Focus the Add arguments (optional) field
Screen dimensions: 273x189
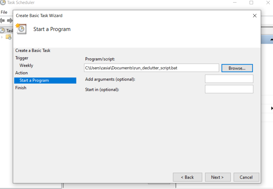(229, 79)
